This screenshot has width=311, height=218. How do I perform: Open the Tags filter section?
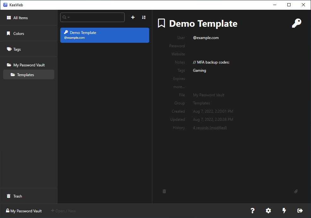[29, 49]
